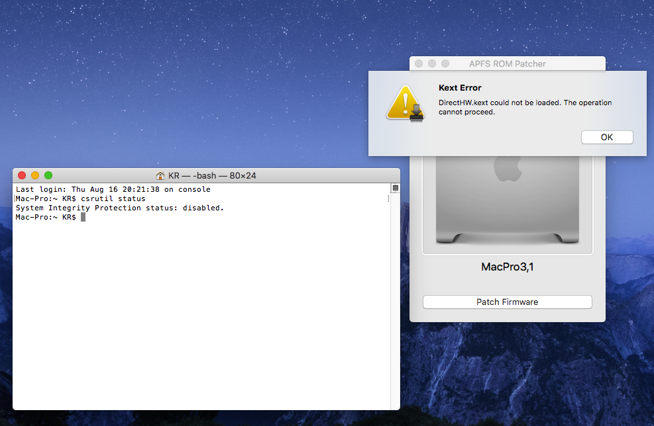Click the home folder icon in Terminal title bar
The image size is (654, 426).
point(160,176)
